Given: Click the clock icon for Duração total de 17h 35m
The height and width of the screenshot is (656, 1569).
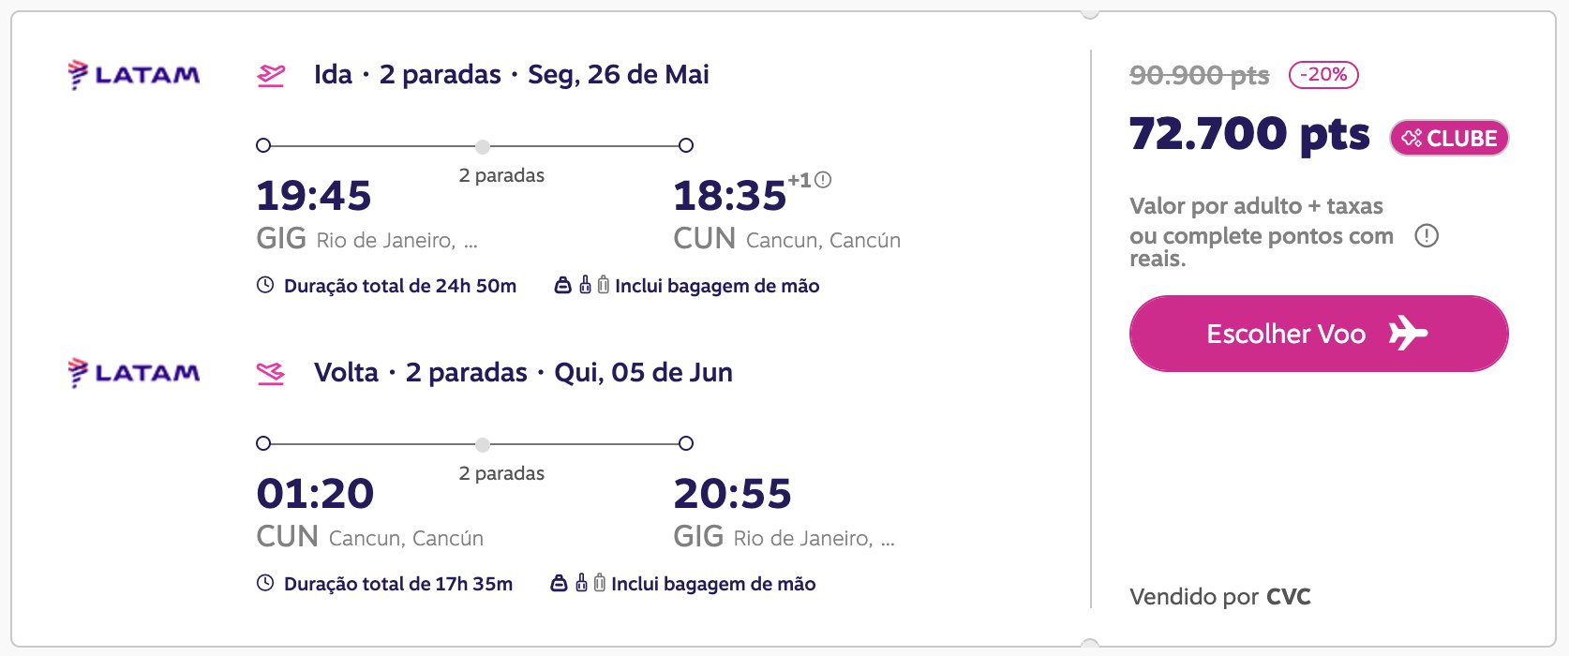Looking at the screenshot, I should (265, 583).
